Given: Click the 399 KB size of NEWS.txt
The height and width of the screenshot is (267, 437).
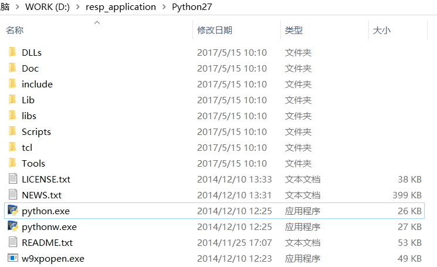Looking at the screenshot, I should point(407,195).
